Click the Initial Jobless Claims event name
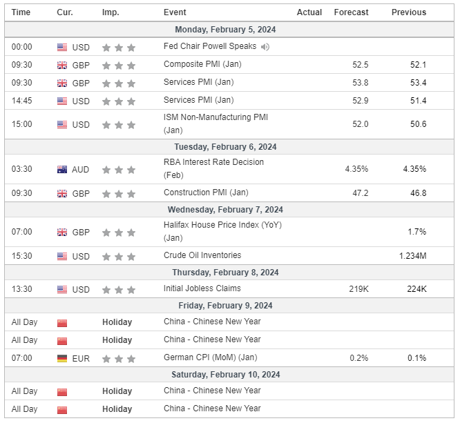 (202, 288)
